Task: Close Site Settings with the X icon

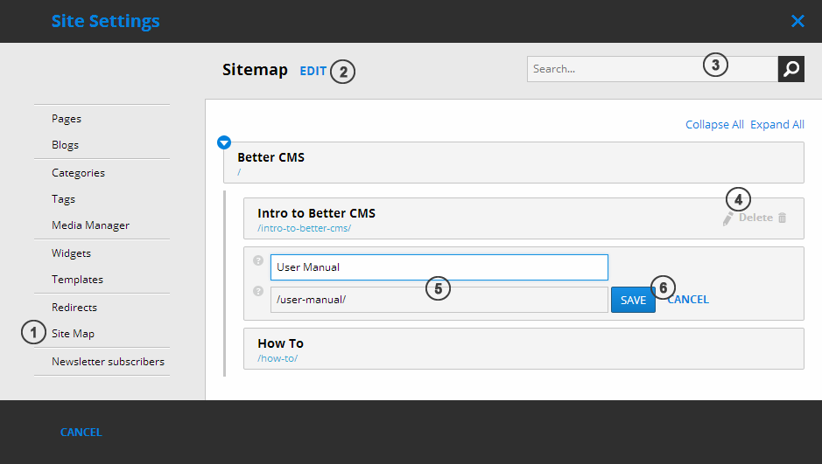Action: point(797,21)
